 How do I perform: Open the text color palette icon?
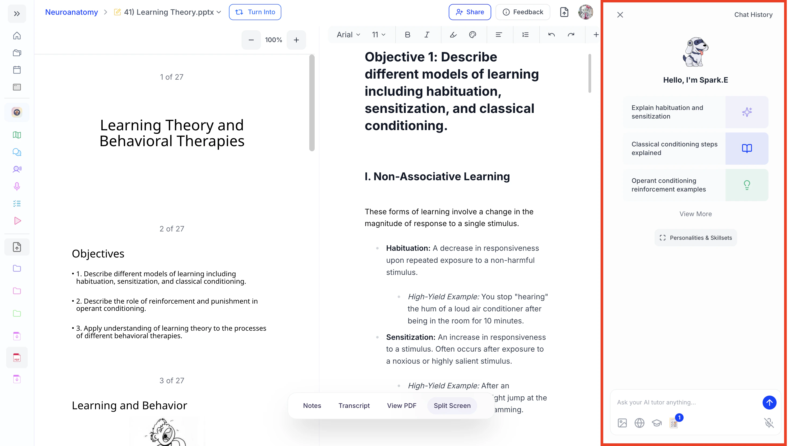(472, 35)
